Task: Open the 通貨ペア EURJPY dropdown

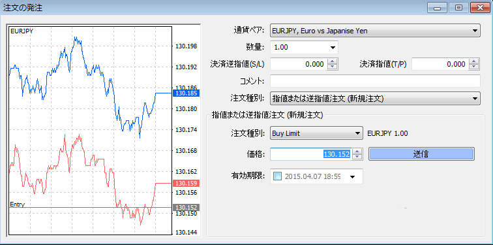Action: pos(375,31)
